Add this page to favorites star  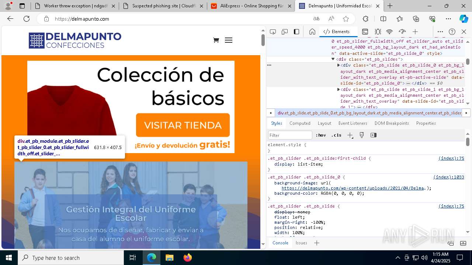346,19
